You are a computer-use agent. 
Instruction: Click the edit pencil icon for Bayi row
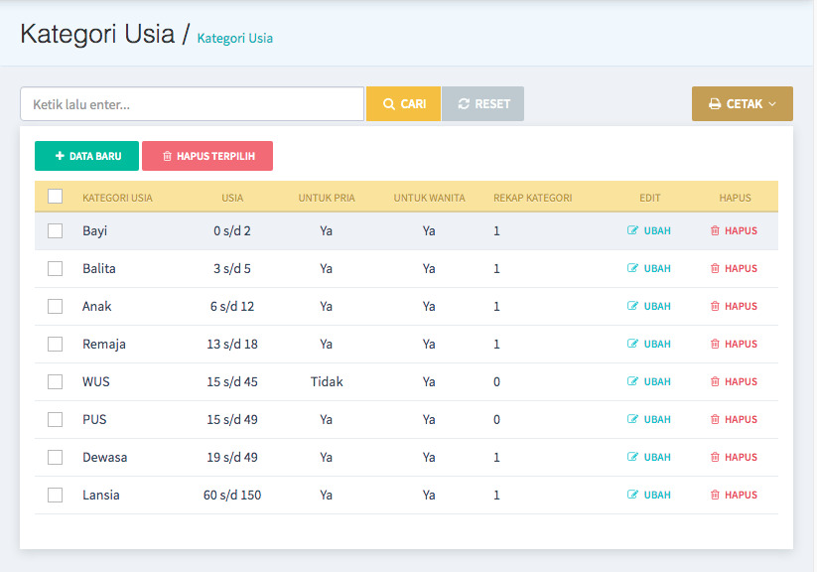pos(632,231)
